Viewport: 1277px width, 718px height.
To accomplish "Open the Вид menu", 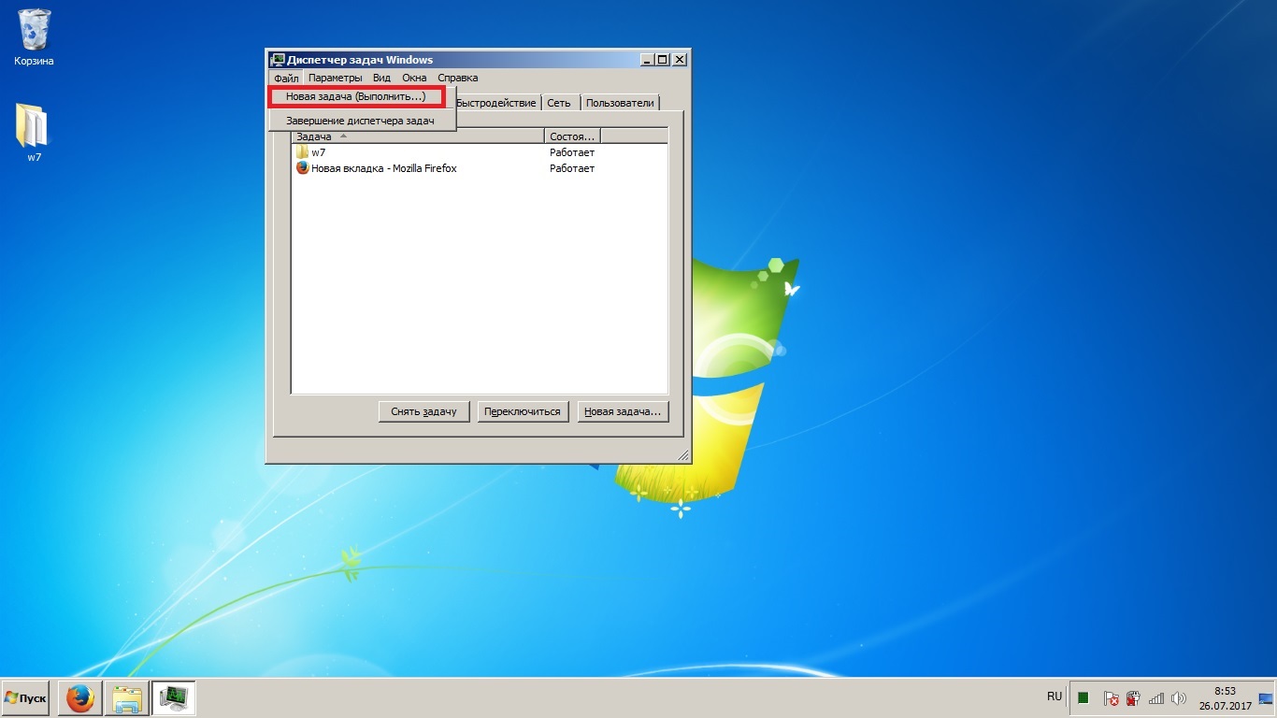I will 381,79.
